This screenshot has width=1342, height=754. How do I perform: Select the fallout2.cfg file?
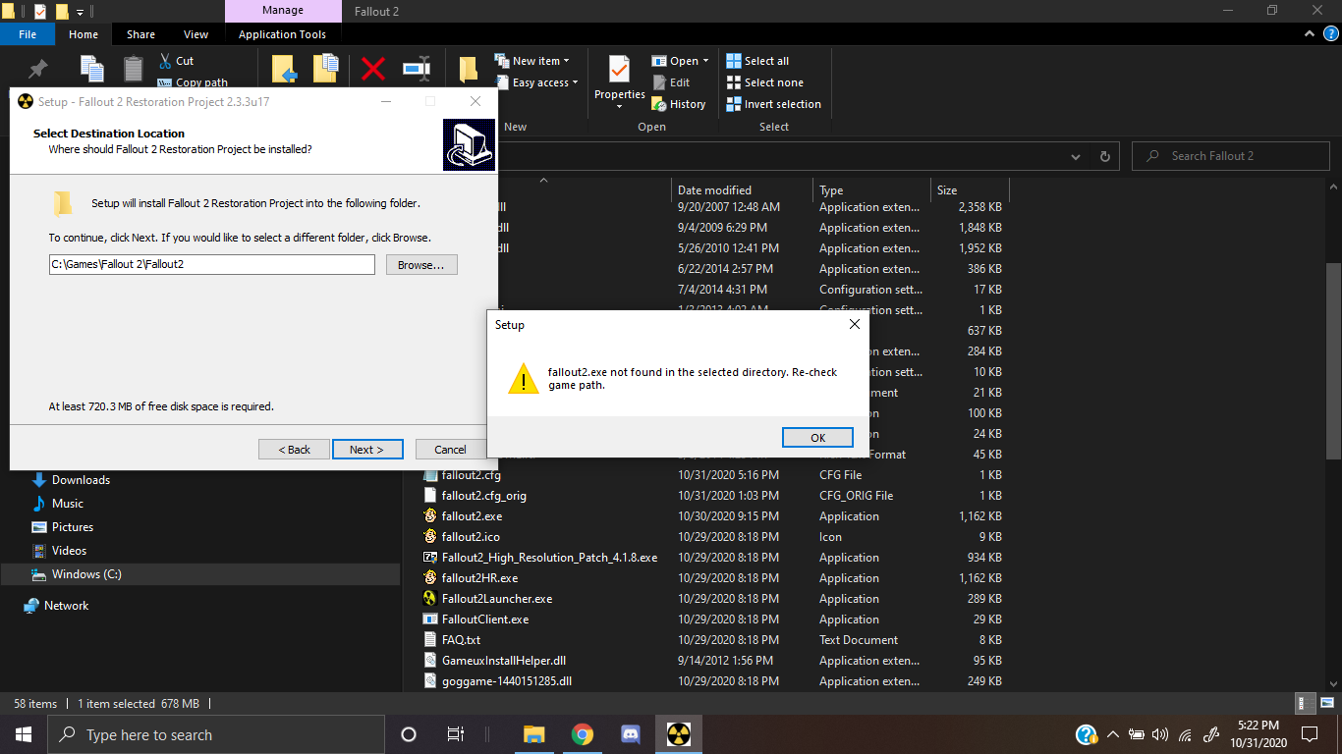[x=471, y=475]
